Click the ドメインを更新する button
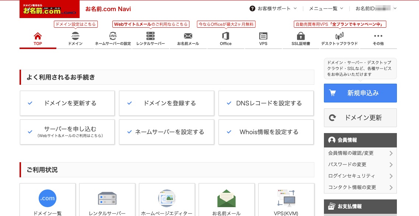This screenshot has height=216, width=419. click(67, 103)
